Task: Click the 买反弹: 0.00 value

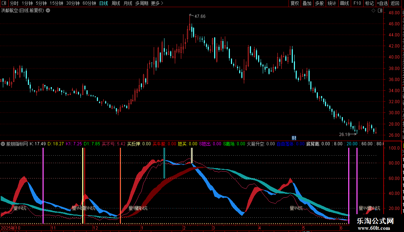Action: click(x=139, y=144)
